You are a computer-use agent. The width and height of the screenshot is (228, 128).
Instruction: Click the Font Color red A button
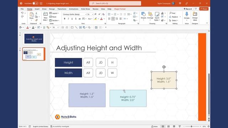(102, 19)
